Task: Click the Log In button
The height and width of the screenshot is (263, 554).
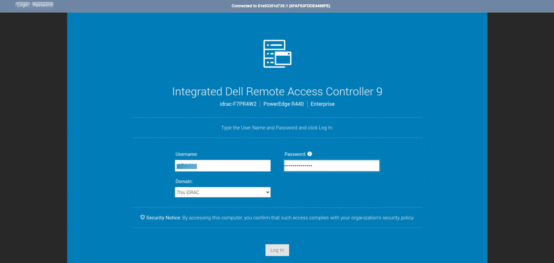Action: pos(277,250)
